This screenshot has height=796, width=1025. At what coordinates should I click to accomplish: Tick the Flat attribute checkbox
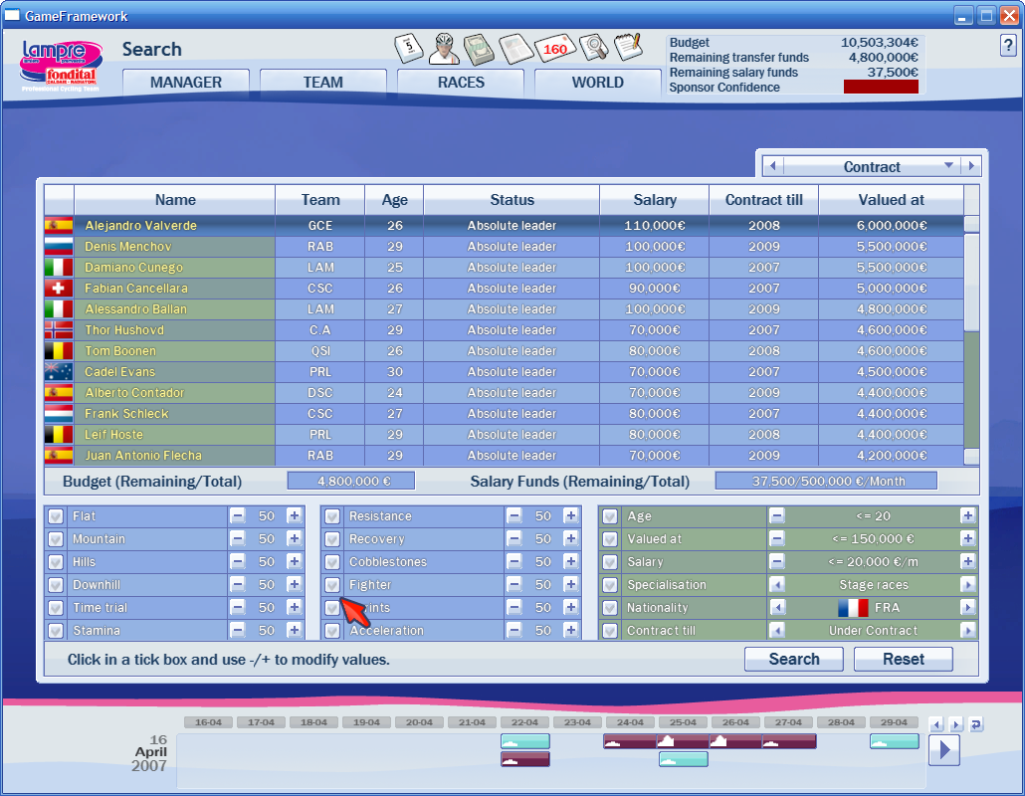pos(56,516)
